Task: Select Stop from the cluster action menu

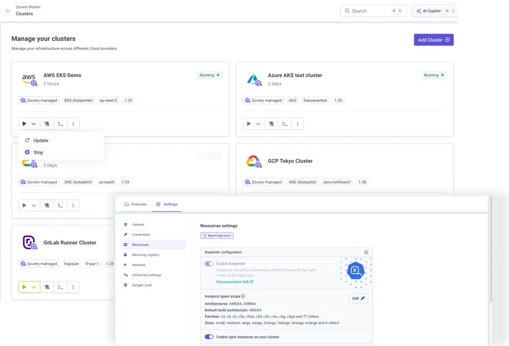Action: pyautogui.click(x=61, y=152)
